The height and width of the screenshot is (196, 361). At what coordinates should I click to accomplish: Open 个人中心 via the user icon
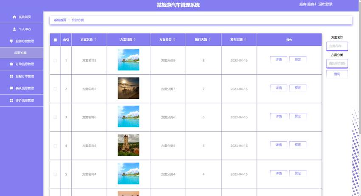[x=14, y=29]
